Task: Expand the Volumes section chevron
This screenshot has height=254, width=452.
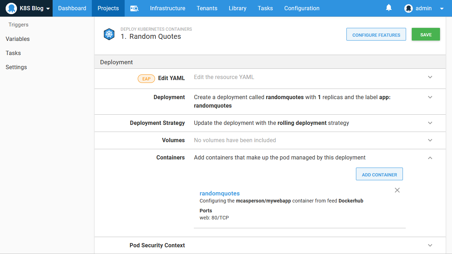Action: [x=430, y=140]
